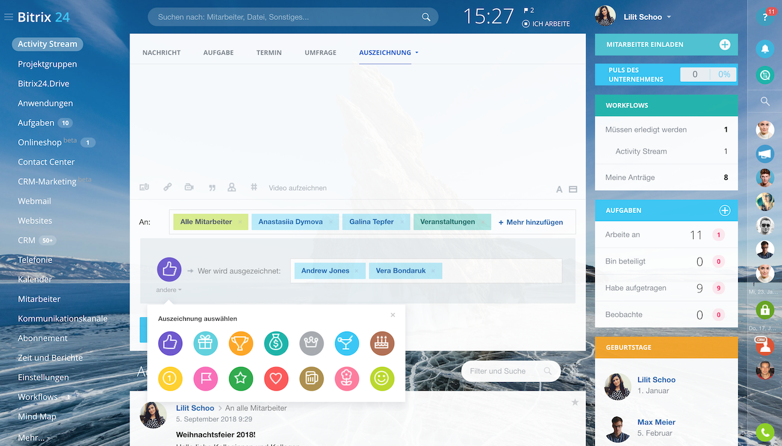Click Mehr hinzufügen to add recipients
Image resolution: width=782 pixels, height=446 pixels.
click(531, 222)
